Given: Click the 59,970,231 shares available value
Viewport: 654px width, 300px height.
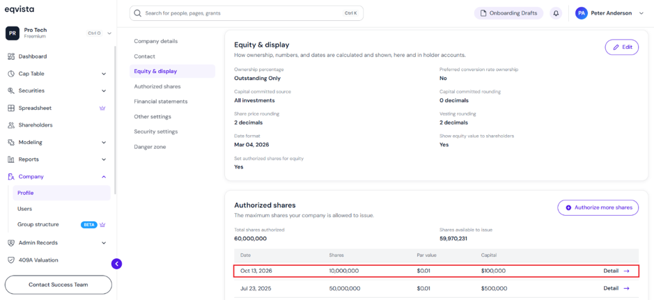Looking at the screenshot, I should [x=455, y=239].
